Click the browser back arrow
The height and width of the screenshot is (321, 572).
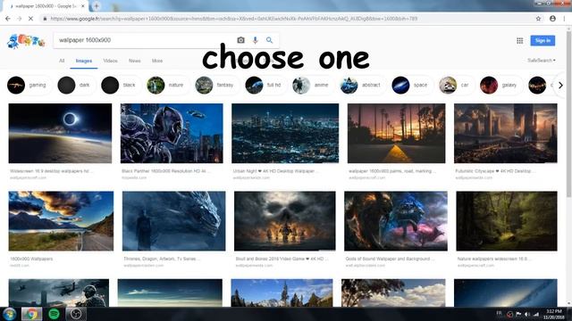8,19
